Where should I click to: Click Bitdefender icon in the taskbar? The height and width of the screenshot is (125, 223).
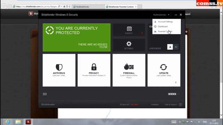click(x=28, y=122)
